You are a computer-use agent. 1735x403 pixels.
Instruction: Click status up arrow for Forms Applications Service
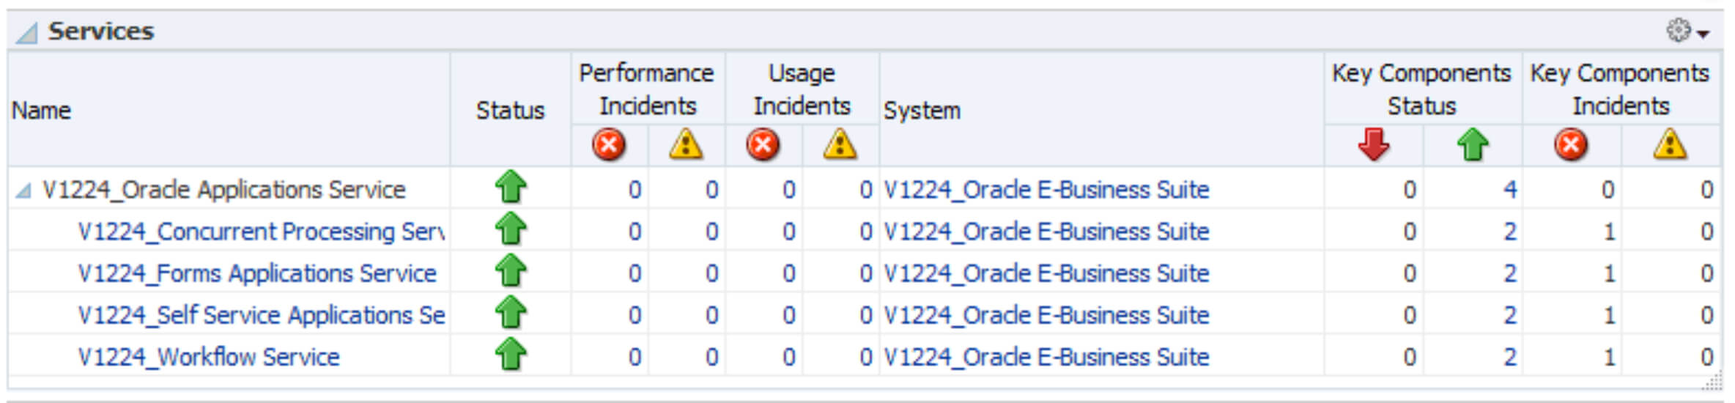pos(511,270)
